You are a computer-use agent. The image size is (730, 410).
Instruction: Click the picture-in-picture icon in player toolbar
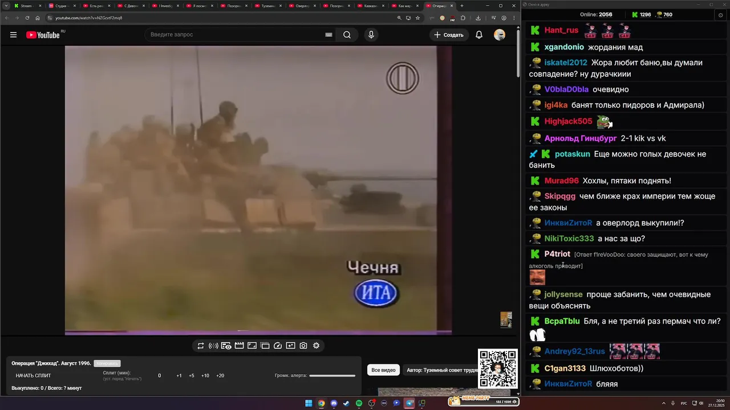(252, 346)
